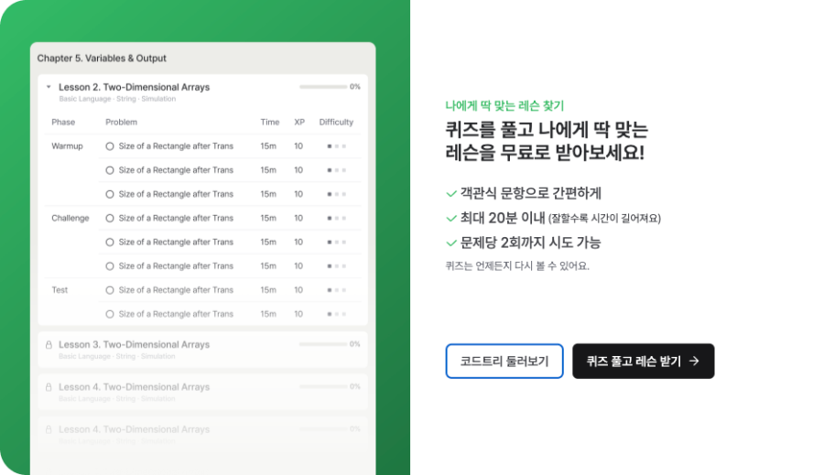Click the Warmup phase label
The image size is (824, 475).
67,146
